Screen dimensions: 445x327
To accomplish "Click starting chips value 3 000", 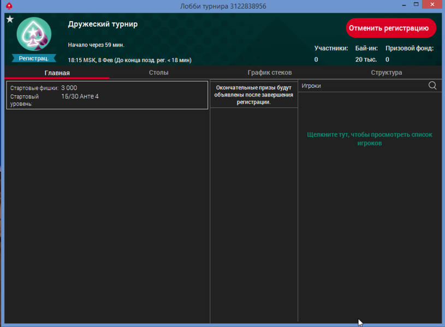I will coord(69,88).
